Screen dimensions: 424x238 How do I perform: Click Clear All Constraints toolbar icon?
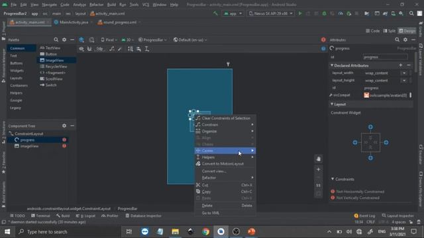112,49
